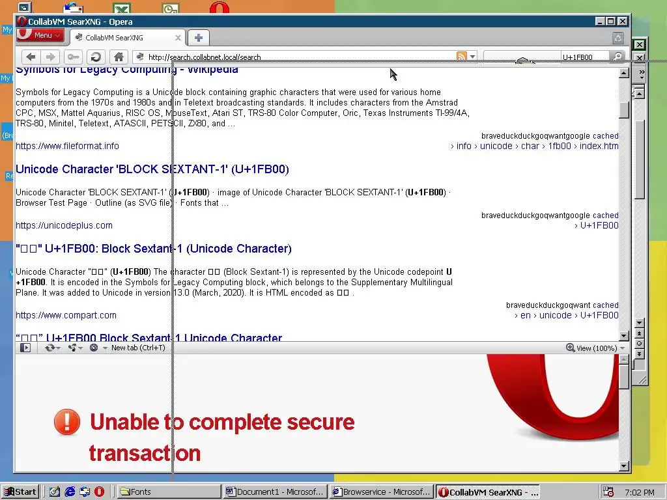Go to the Home page
The image size is (667, 500).
(119, 57)
